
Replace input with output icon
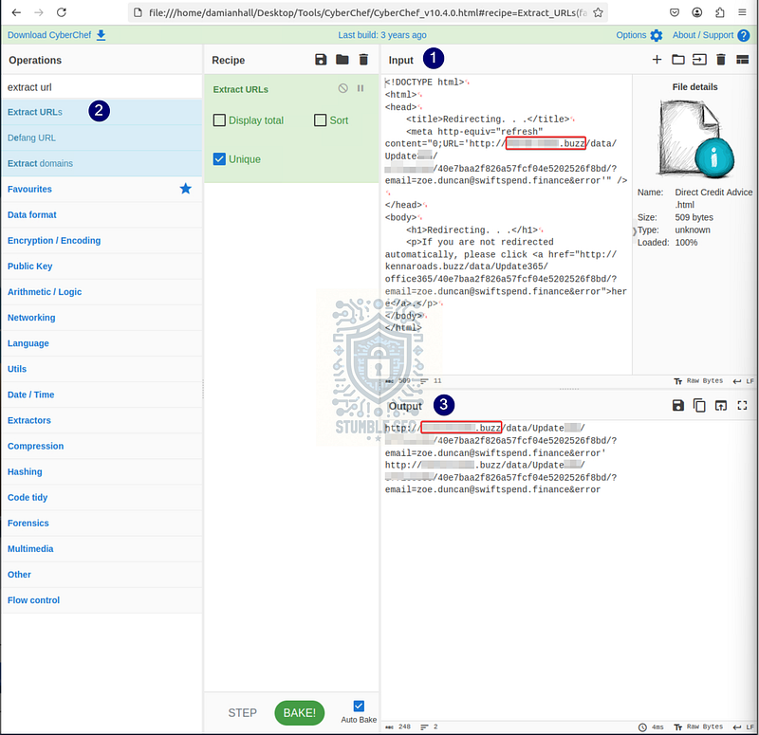click(x=721, y=406)
